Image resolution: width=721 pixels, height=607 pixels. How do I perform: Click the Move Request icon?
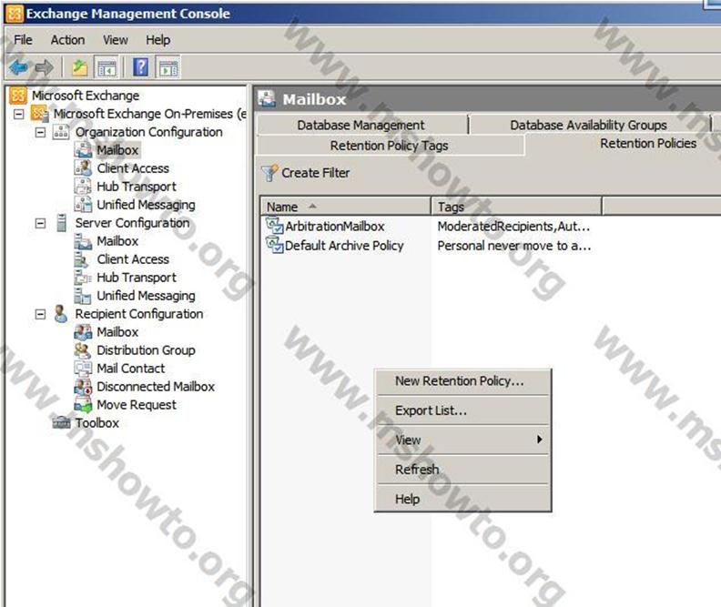[83, 404]
